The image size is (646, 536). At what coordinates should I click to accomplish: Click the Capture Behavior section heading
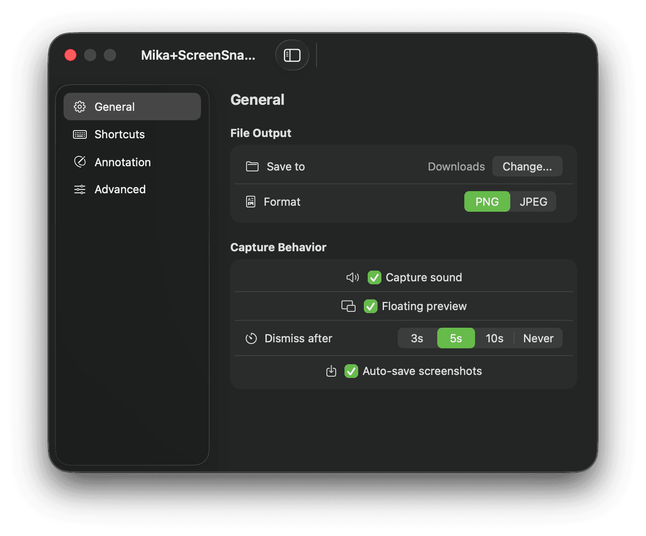[278, 247]
